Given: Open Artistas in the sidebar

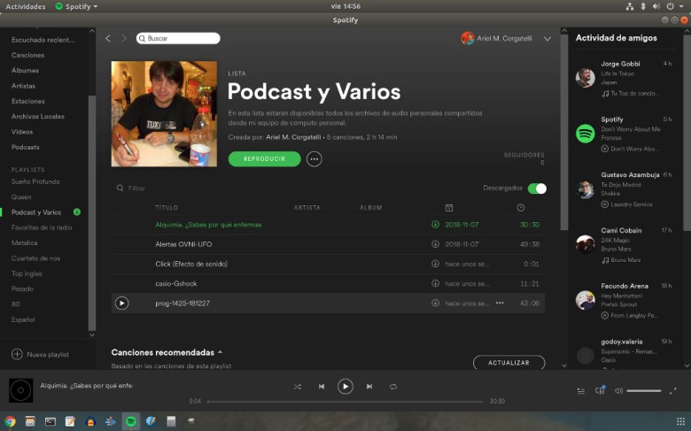Looking at the screenshot, I should click(23, 86).
